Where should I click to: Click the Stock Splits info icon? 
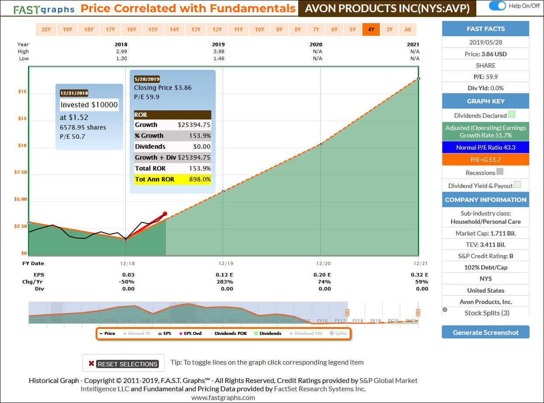tap(445, 310)
